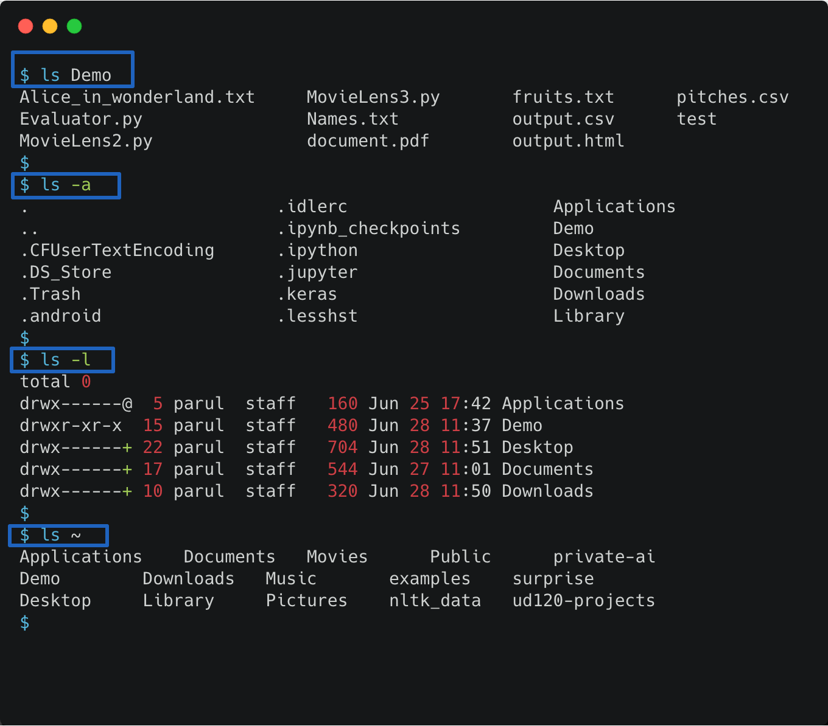Click the yellow minimize window button
This screenshot has height=726, width=828.
point(50,26)
